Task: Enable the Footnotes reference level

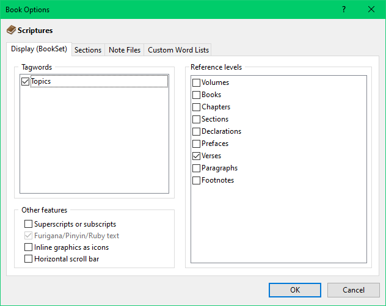Action: [196, 180]
